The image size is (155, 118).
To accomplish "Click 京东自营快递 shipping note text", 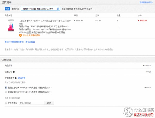I will 78,9.
